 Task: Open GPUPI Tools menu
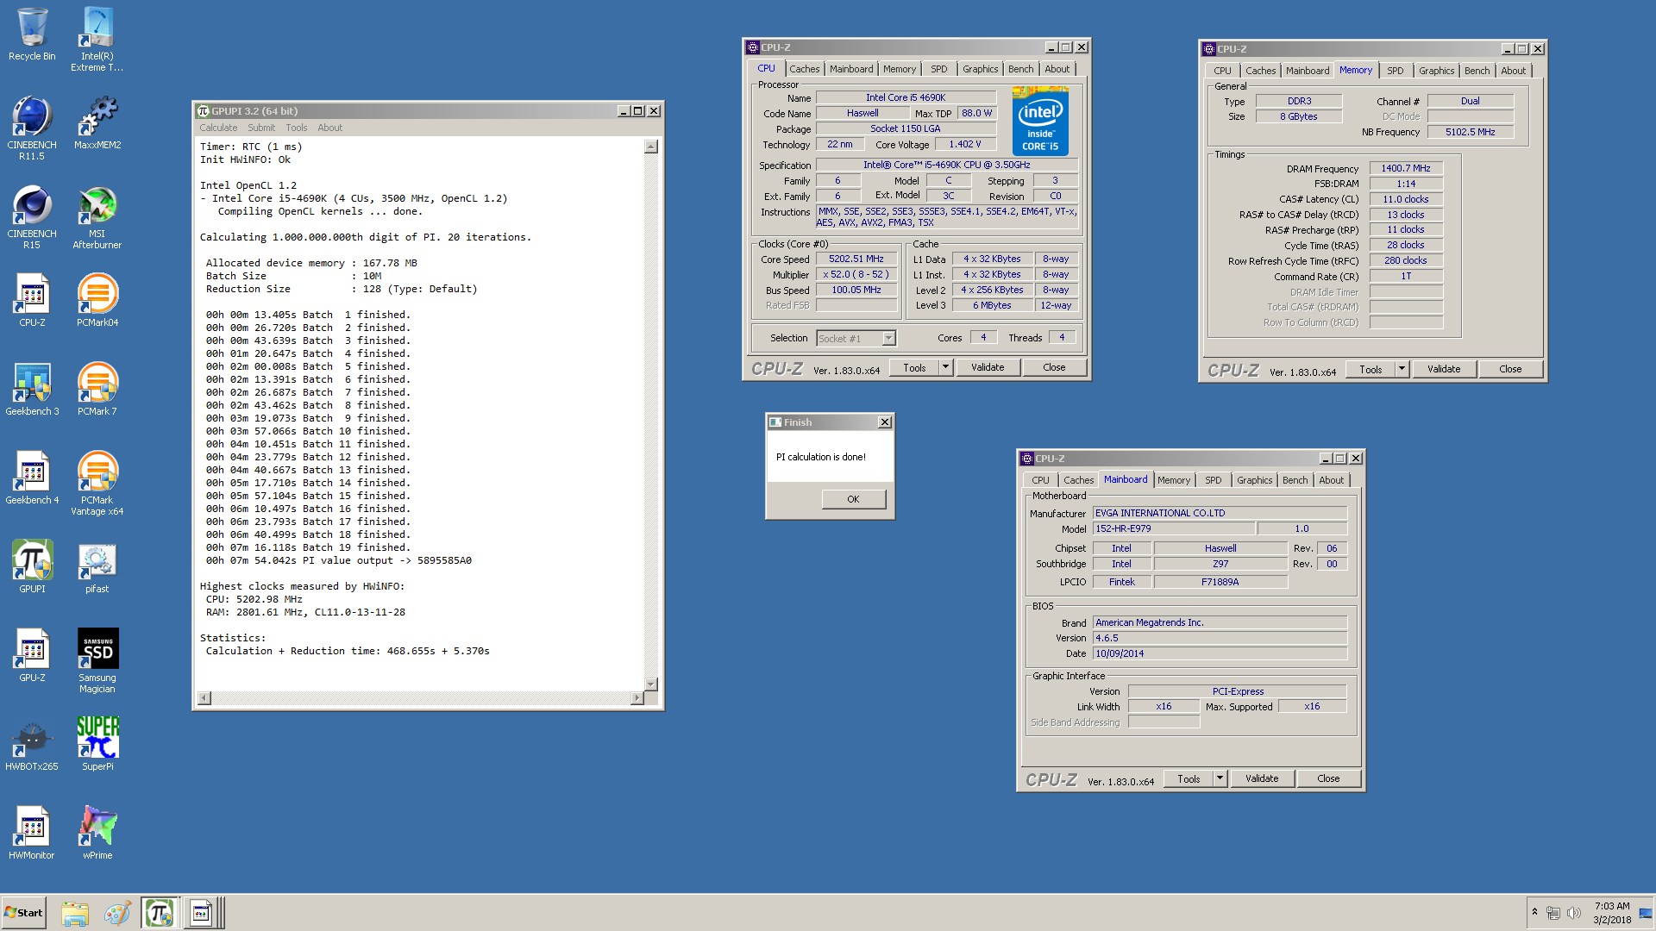click(x=296, y=128)
